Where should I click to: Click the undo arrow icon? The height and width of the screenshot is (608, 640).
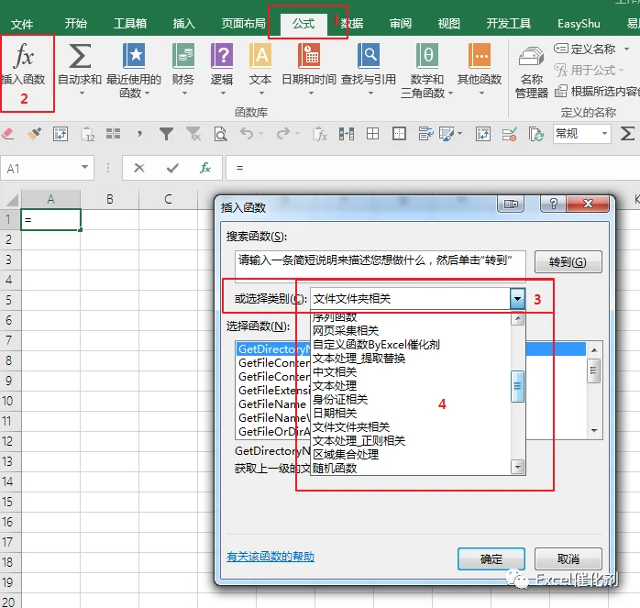tap(247, 134)
